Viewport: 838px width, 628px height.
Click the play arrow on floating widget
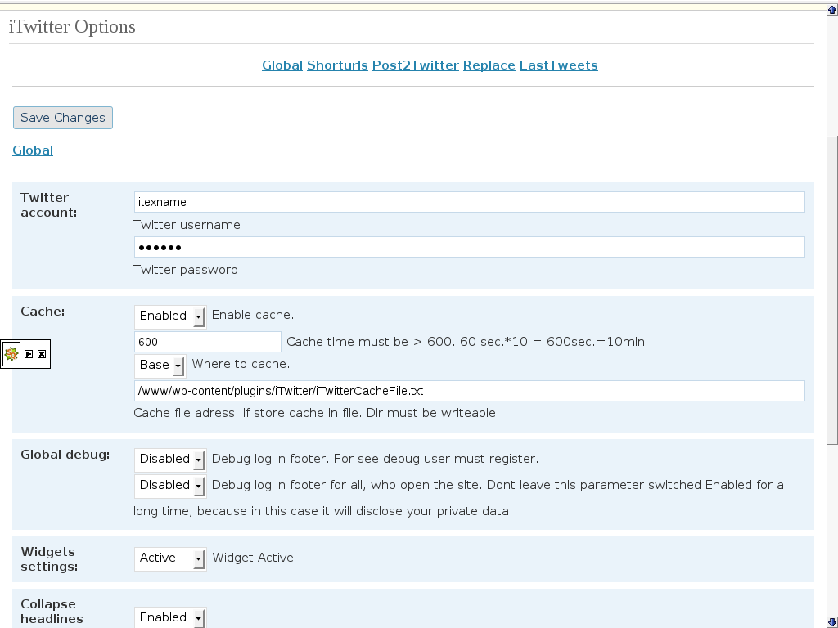pos(29,354)
